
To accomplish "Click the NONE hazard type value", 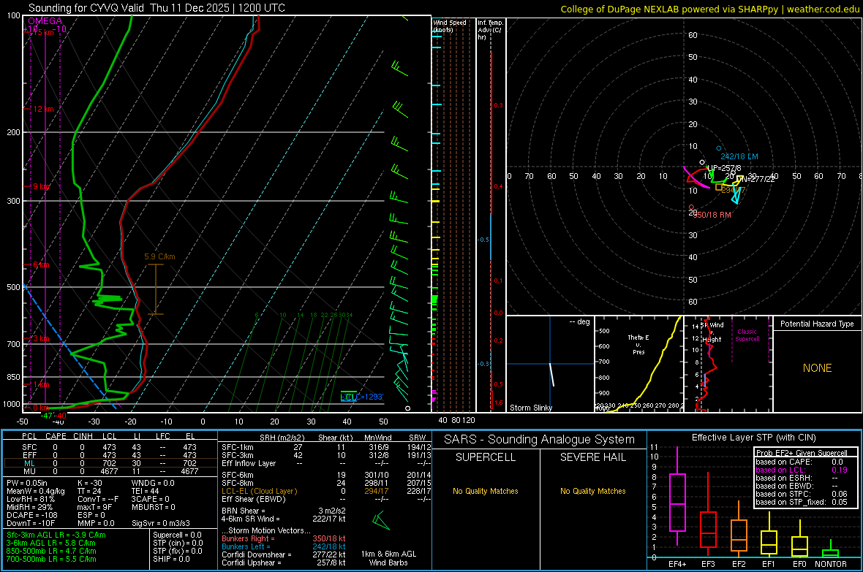I will pyautogui.click(x=818, y=368).
